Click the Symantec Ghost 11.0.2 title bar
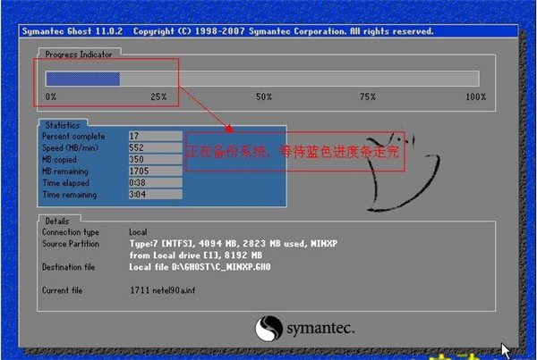 (x=268, y=31)
